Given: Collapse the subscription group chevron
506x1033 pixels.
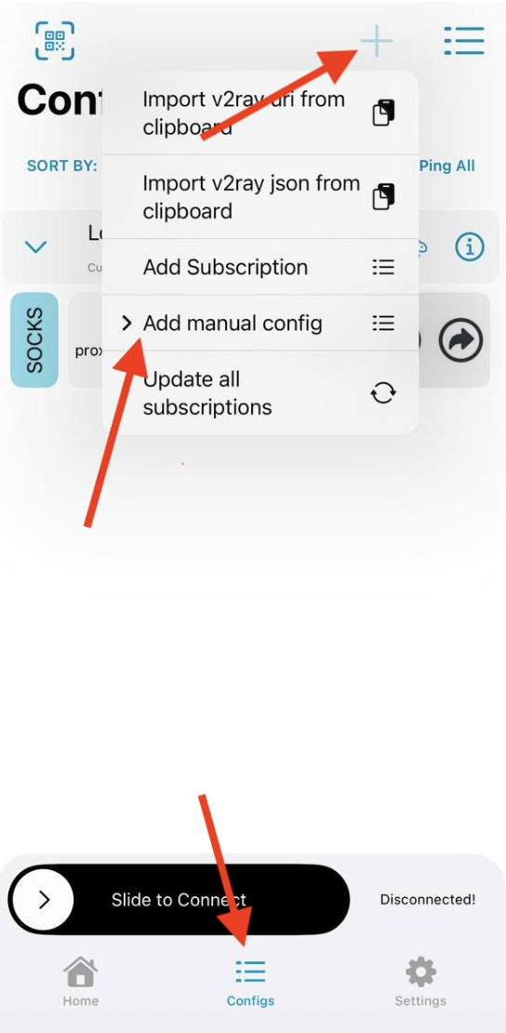Looking at the screenshot, I should point(35,247).
